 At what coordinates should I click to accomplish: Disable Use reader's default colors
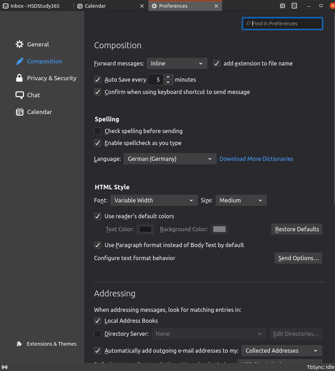pyautogui.click(x=98, y=216)
